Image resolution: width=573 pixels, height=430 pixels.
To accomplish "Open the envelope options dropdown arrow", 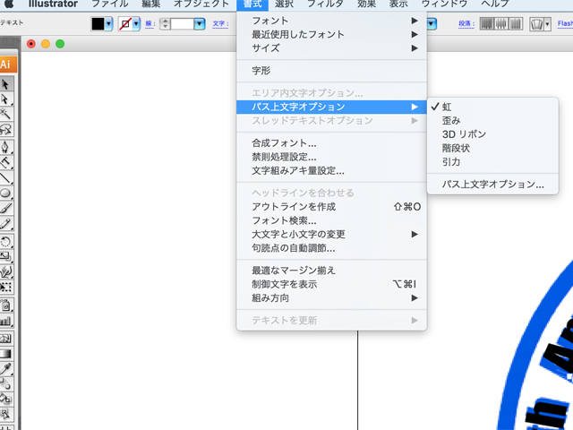I will tap(547, 24).
